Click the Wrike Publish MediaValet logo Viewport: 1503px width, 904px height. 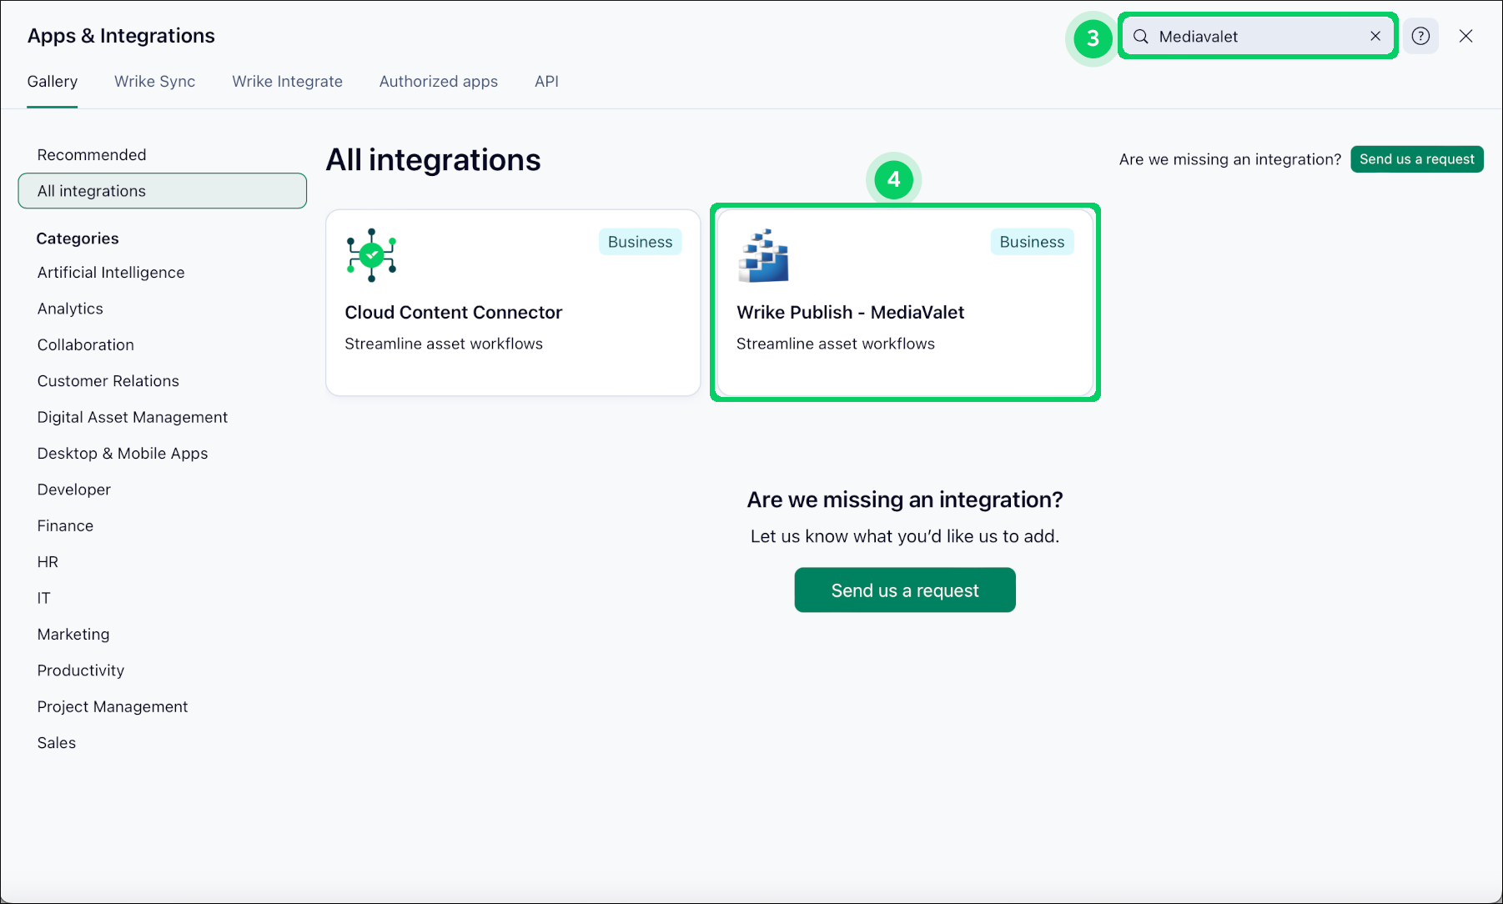(x=763, y=256)
